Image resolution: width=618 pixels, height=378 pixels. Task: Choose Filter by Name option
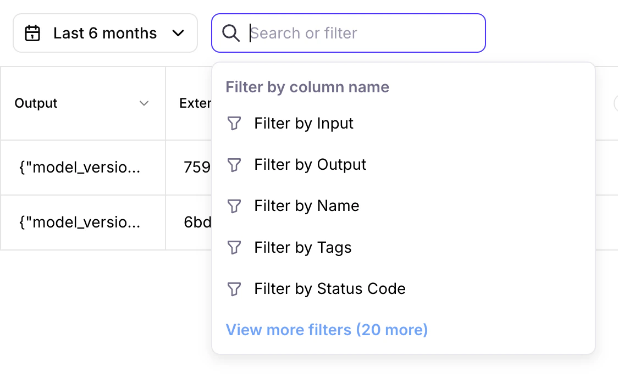(306, 206)
